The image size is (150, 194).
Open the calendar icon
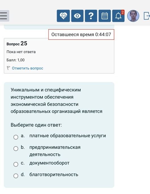click(x=105, y=16)
